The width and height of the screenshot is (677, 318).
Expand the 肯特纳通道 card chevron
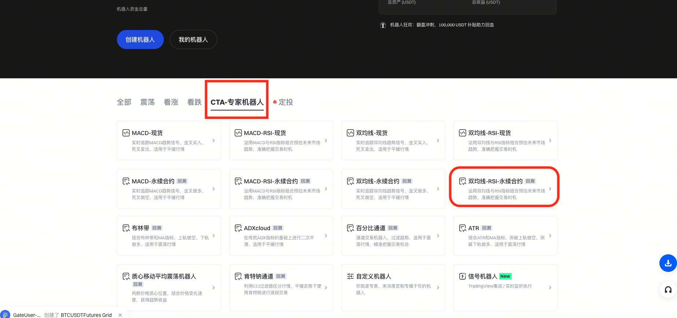tap(325, 288)
